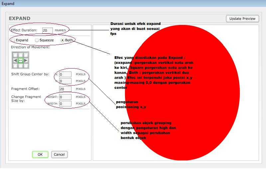Image resolution: width=266 pixels, height=169 pixels.
Task: Click the "FRAMES" unit label
Action: coord(60,30)
